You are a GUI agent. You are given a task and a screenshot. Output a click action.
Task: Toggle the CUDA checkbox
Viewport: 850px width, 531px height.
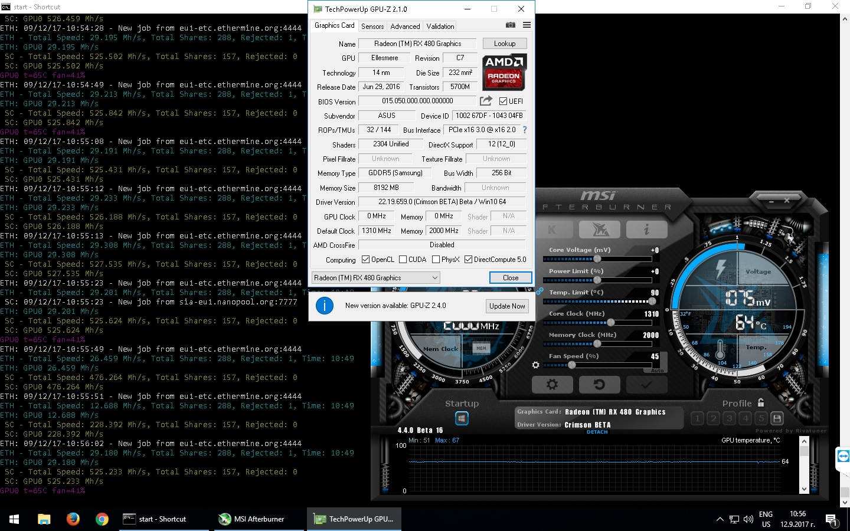point(403,260)
